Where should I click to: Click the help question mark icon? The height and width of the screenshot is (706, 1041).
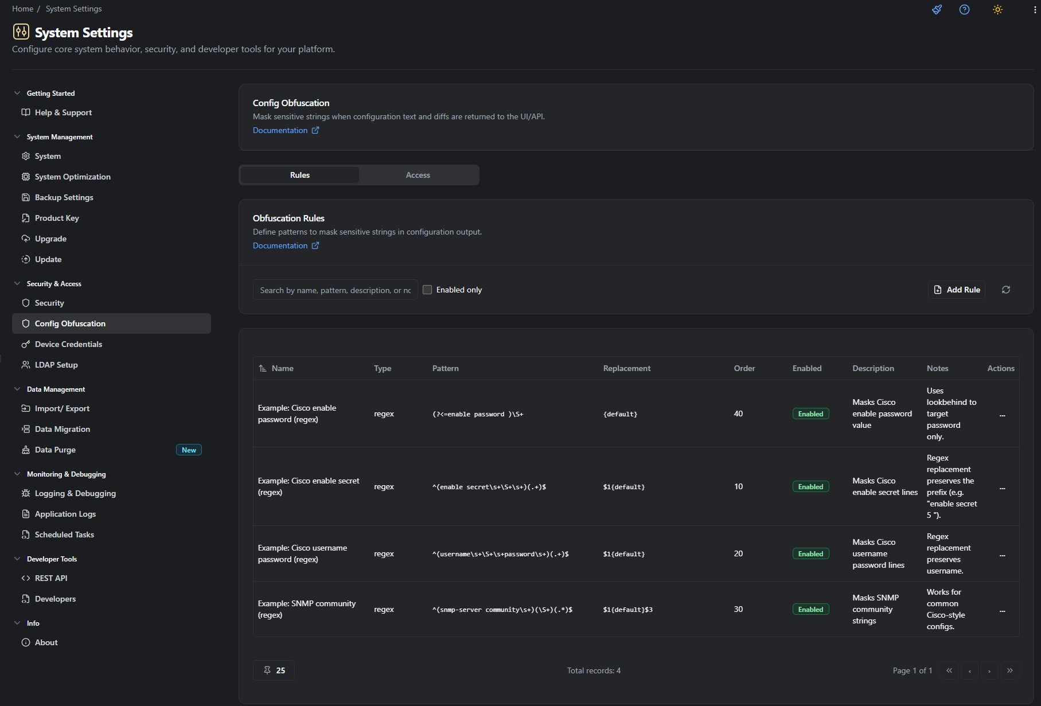964,9
